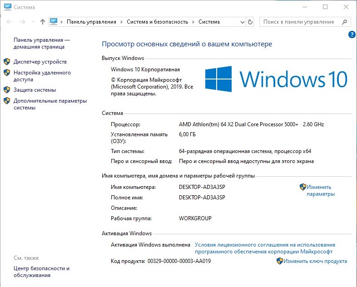Image resolution: width=357 pixels, height=287 pixels.
Task: Click Полное имя value DESKTOP-AD3A3SP
Action: (202, 198)
